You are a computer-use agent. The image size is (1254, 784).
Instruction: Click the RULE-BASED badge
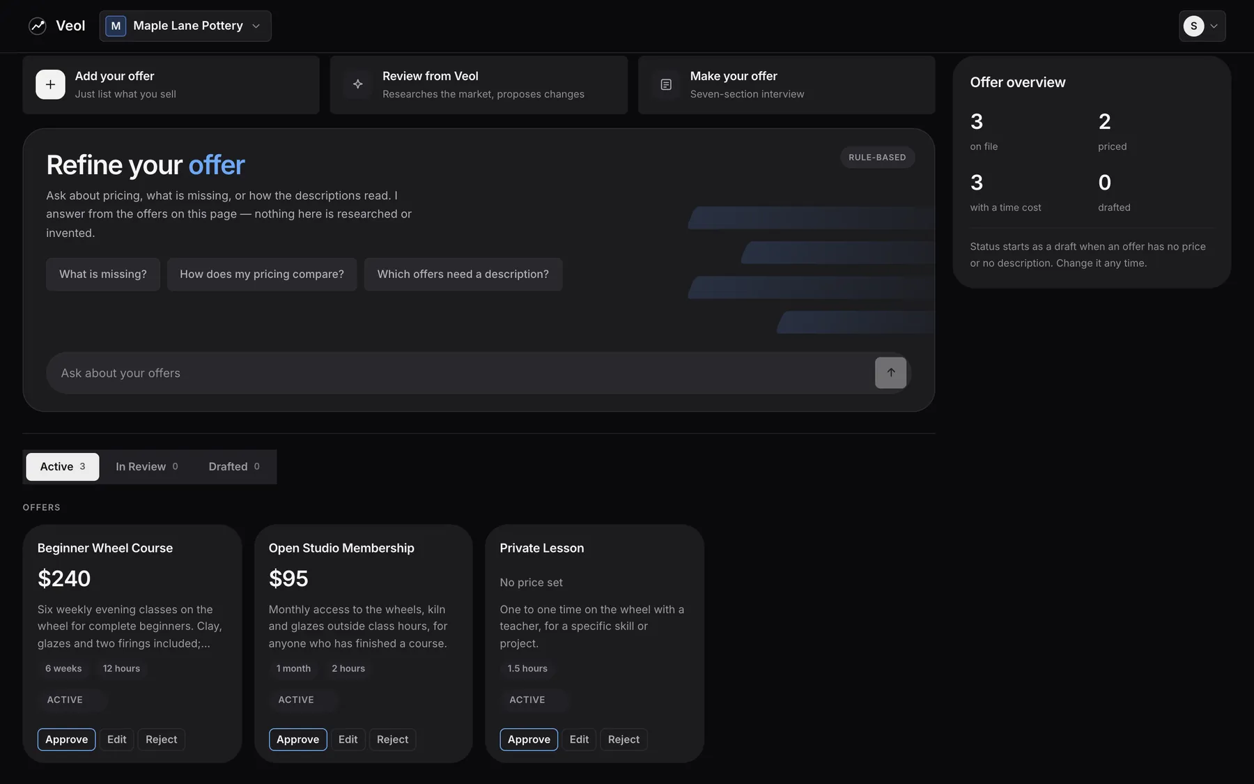point(877,157)
